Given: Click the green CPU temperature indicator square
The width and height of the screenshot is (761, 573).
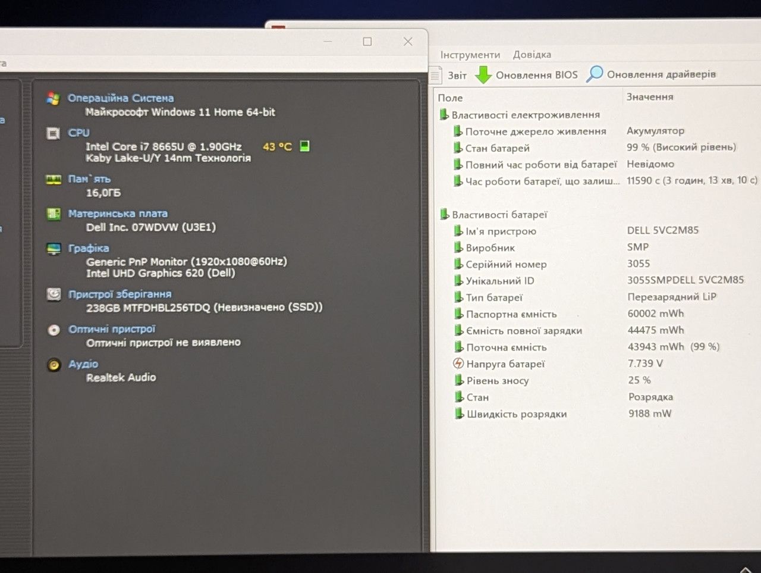Looking at the screenshot, I should pos(304,146).
